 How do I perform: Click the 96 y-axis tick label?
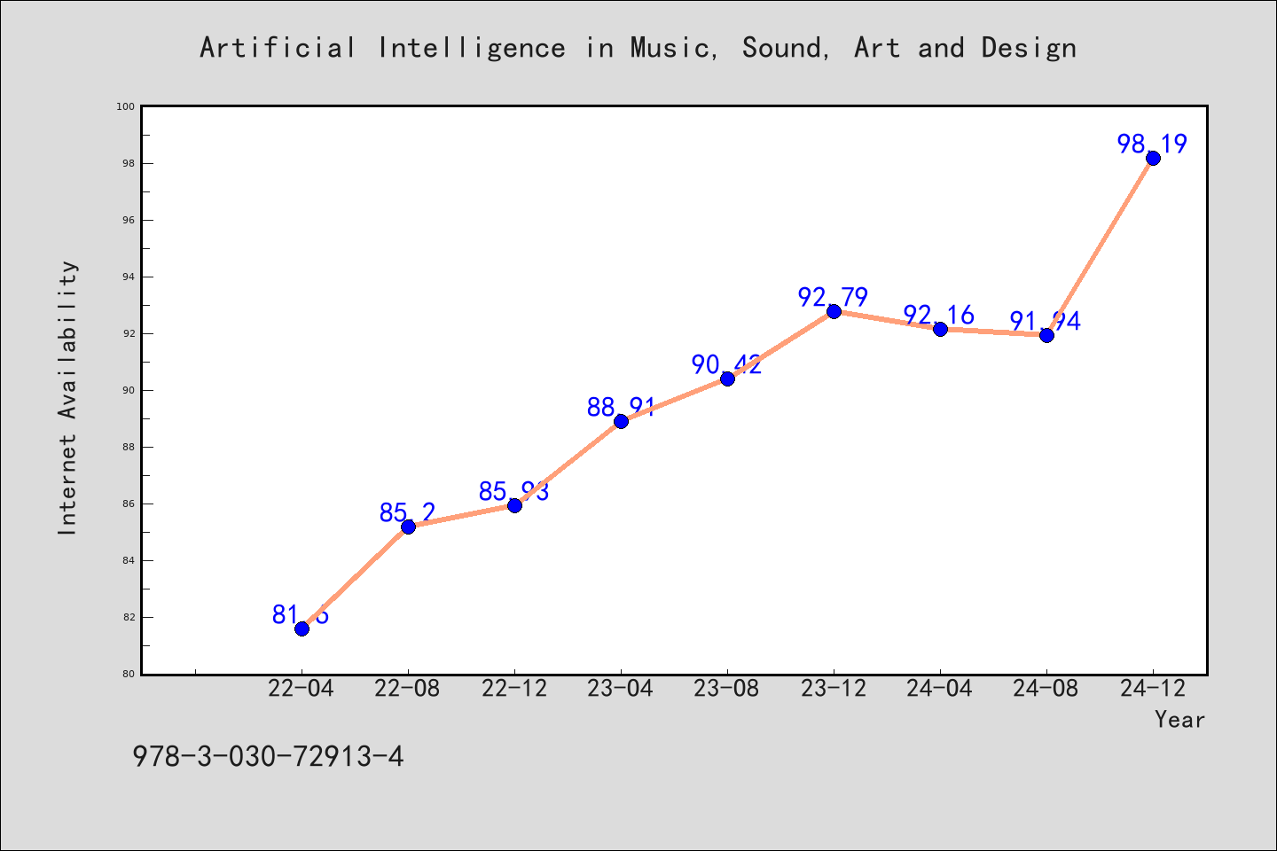(129, 220)
